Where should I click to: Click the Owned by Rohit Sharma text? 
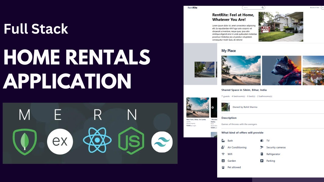coord(245,107)
